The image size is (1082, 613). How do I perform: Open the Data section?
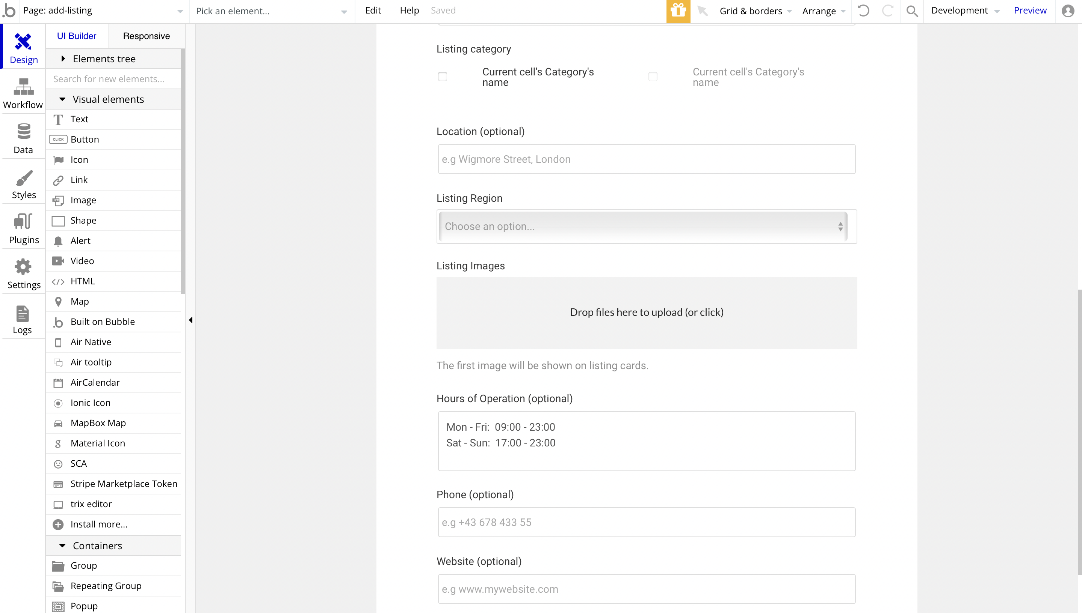pos(23,138)
